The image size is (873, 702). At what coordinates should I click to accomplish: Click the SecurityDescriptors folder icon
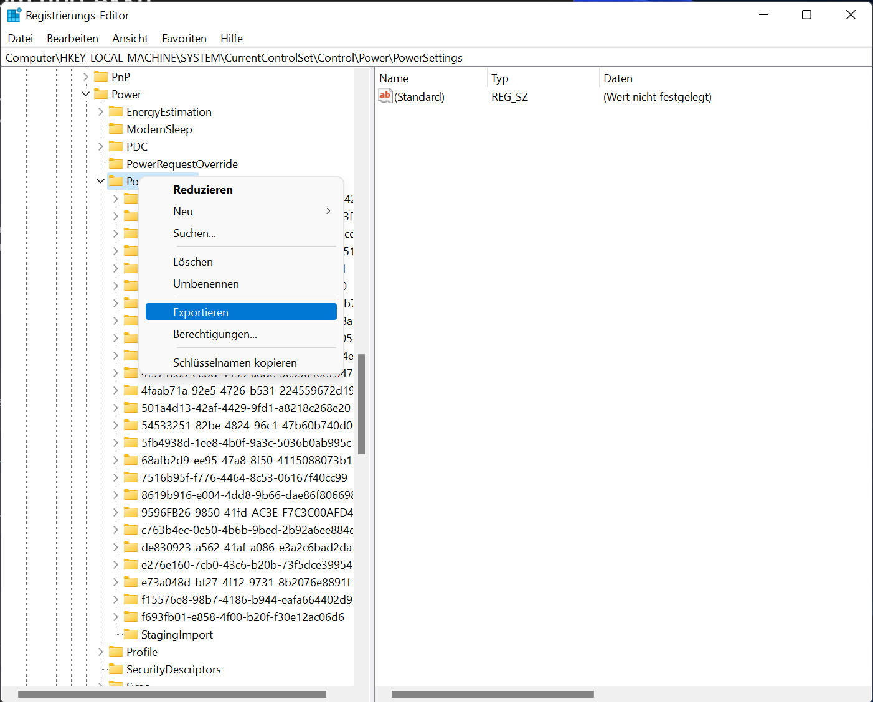(116, 669)
